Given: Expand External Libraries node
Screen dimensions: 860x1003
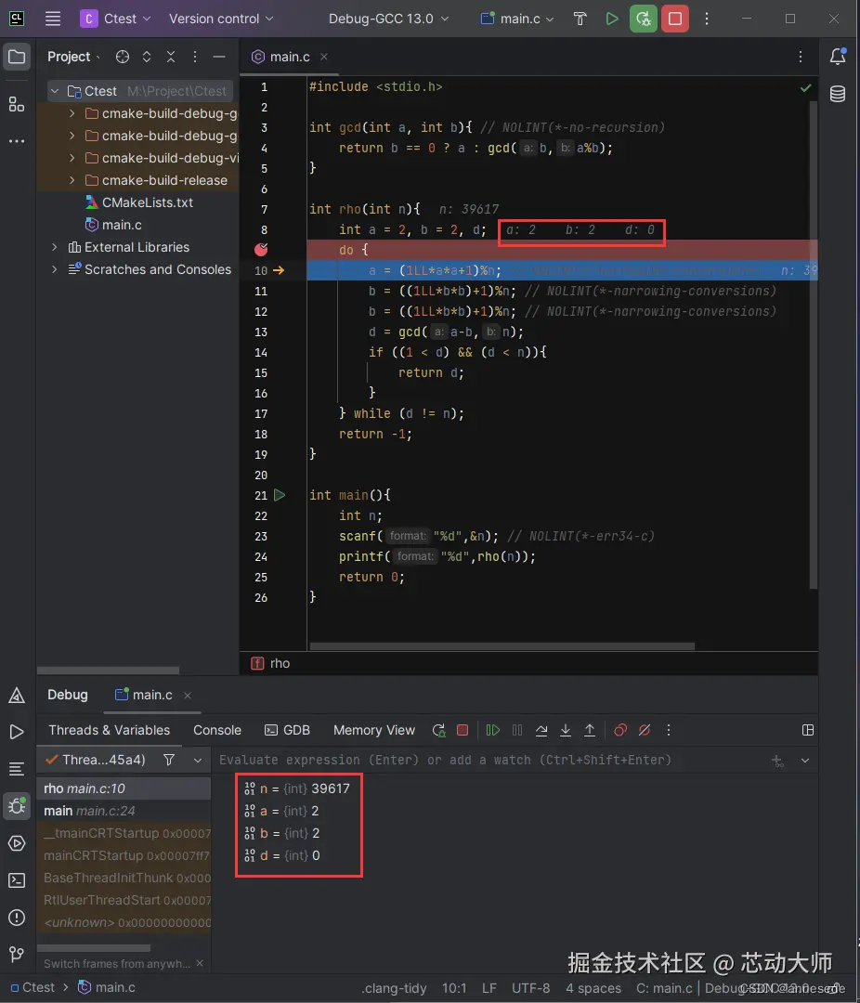Looking at the screenshot, I should tap(55, 247).
